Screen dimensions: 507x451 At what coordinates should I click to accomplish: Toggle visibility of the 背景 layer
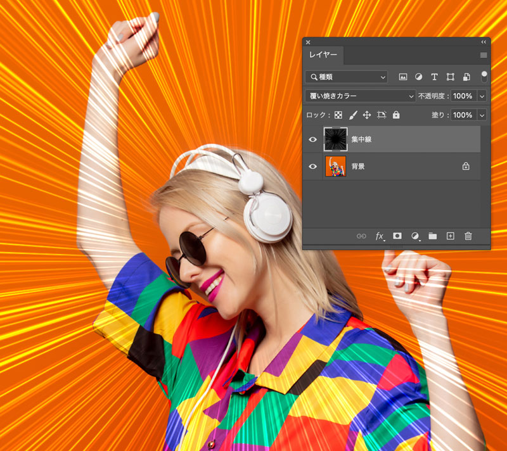click(x=312, y=167)
